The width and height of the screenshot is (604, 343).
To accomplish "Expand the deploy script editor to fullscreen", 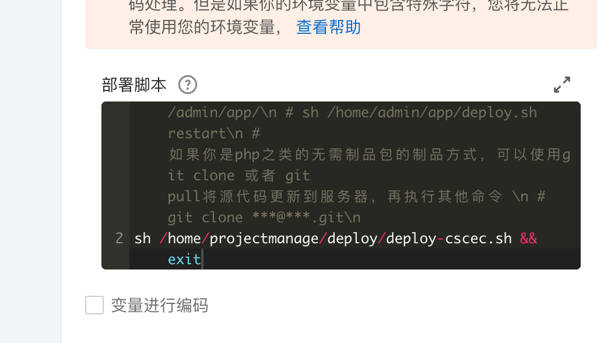I will (x=562, y=85).
